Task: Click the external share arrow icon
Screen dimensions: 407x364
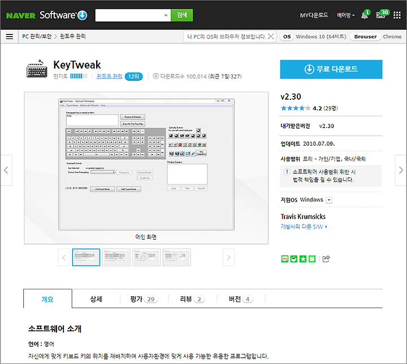Action: coord(326,259)
